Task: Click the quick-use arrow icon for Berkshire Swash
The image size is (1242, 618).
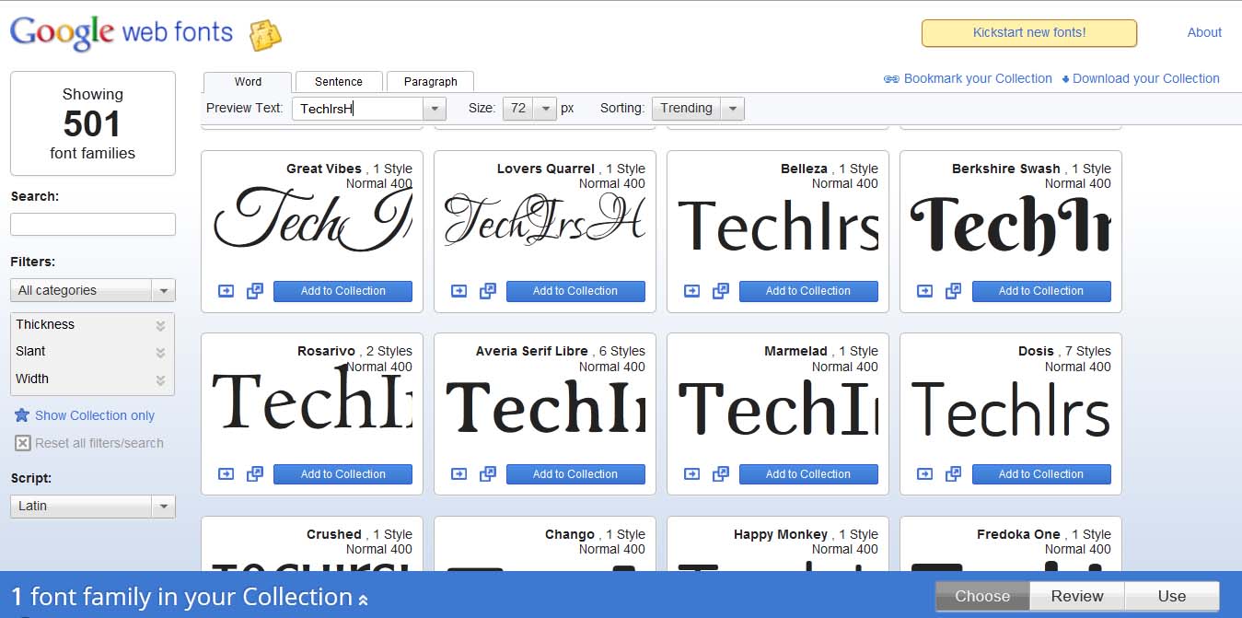Action: tap(924, 291)
